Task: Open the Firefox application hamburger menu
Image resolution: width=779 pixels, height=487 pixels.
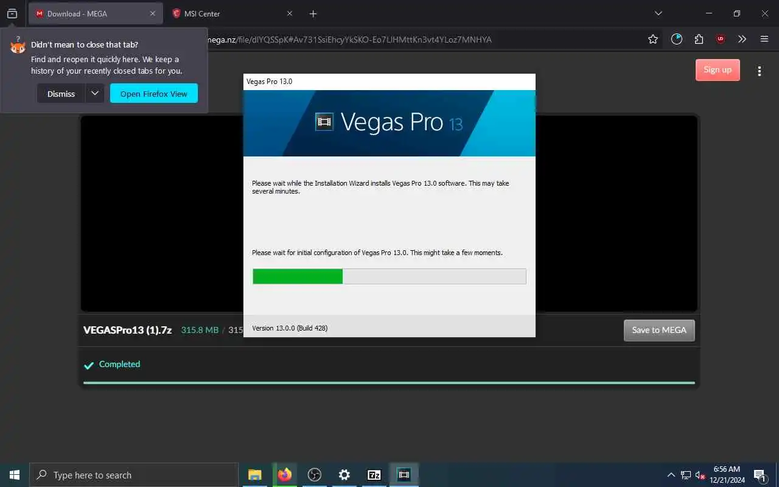Action: click(764, 39)
